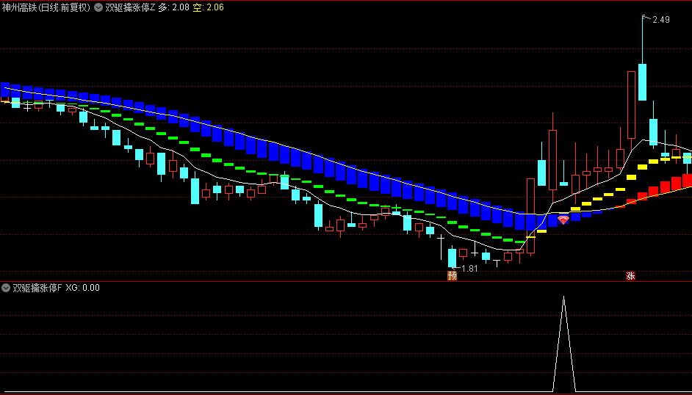This screenshot has width=692, height=395.
Task: Click the 双驱擒涨停F indicator name
Action: pyautogui.click(x=37, y=288)
